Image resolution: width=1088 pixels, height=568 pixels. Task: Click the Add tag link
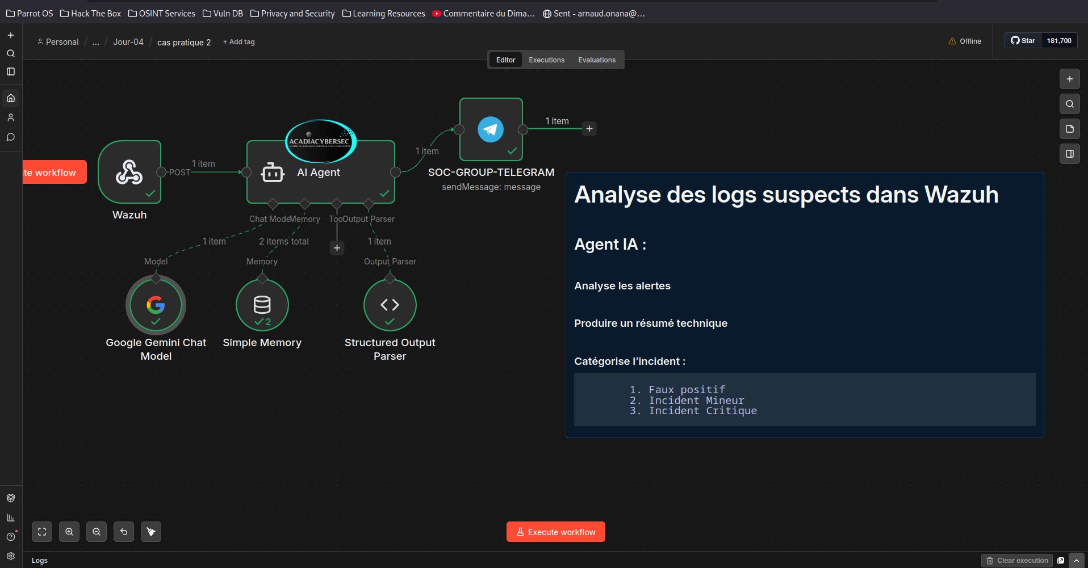239,42
